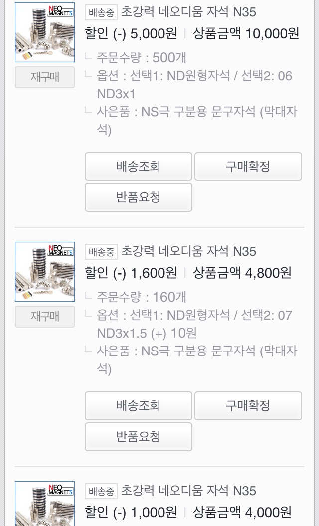
Task: Tap 배송조회 for the 10,000원 order
Action: coord(138,167)
